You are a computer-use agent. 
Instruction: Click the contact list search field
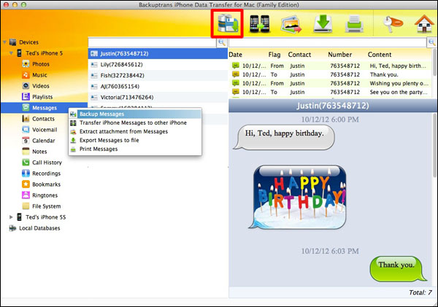[x=153, y=43]
